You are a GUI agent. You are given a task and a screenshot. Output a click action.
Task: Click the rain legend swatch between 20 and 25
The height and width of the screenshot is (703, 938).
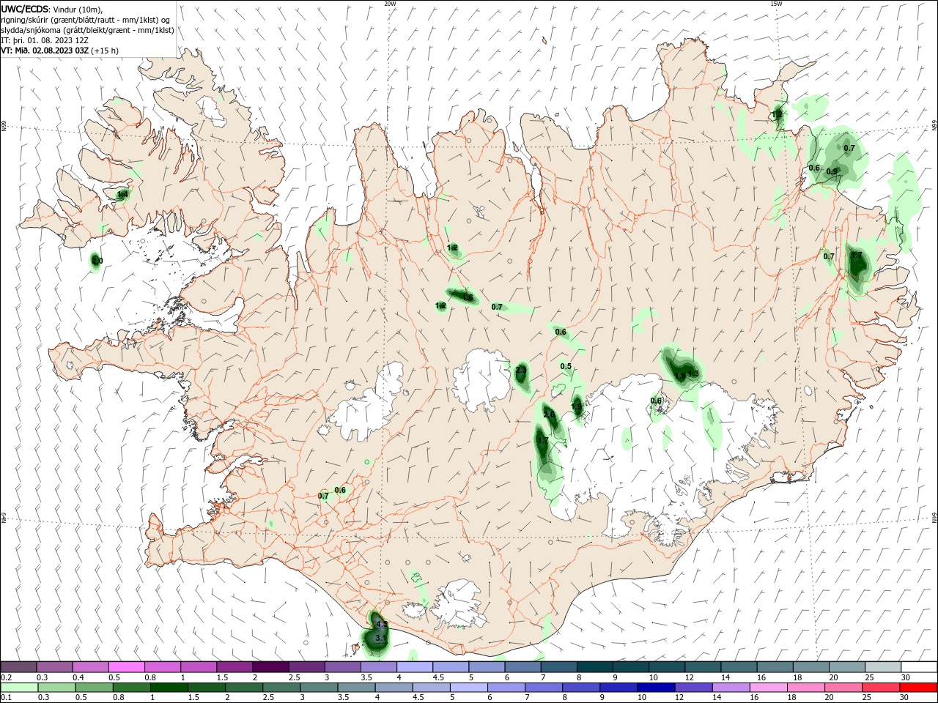pos(844,687)
